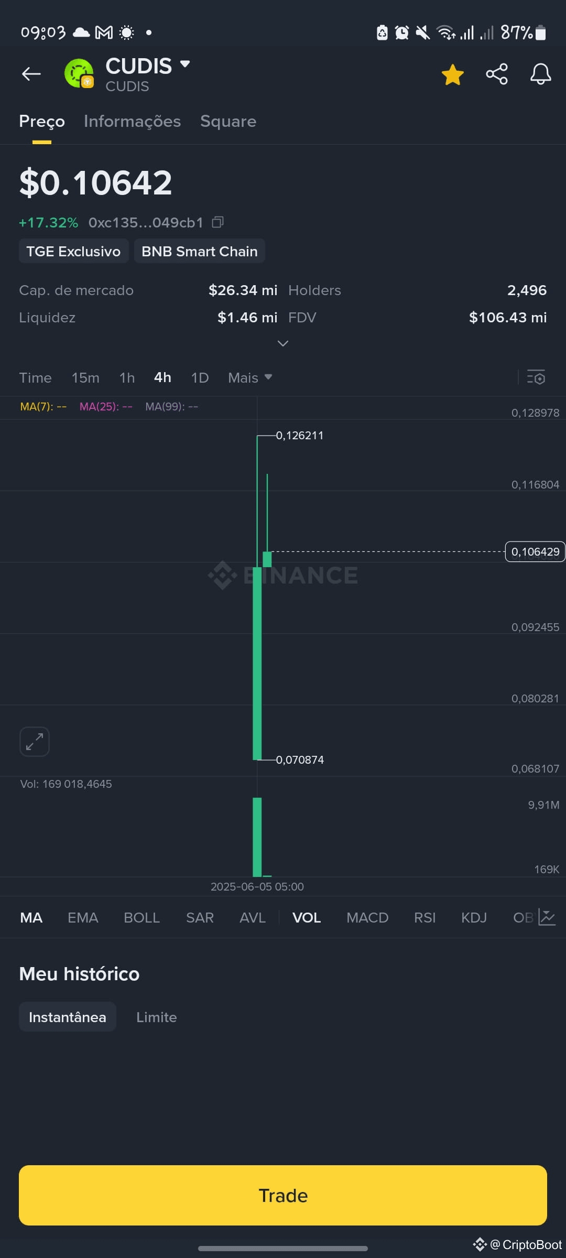Select the Time chart interval

[35, 377]
